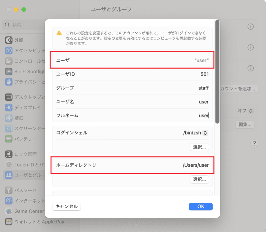This screenshot has height=232, width=266.
Task: Click the 検索 search field
Action: (24, 25)
